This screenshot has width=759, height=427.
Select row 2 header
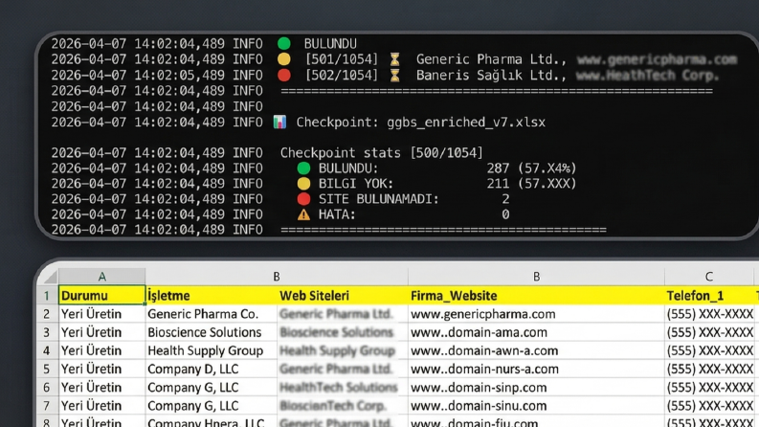pyautogui.click(x=47, y=314)
